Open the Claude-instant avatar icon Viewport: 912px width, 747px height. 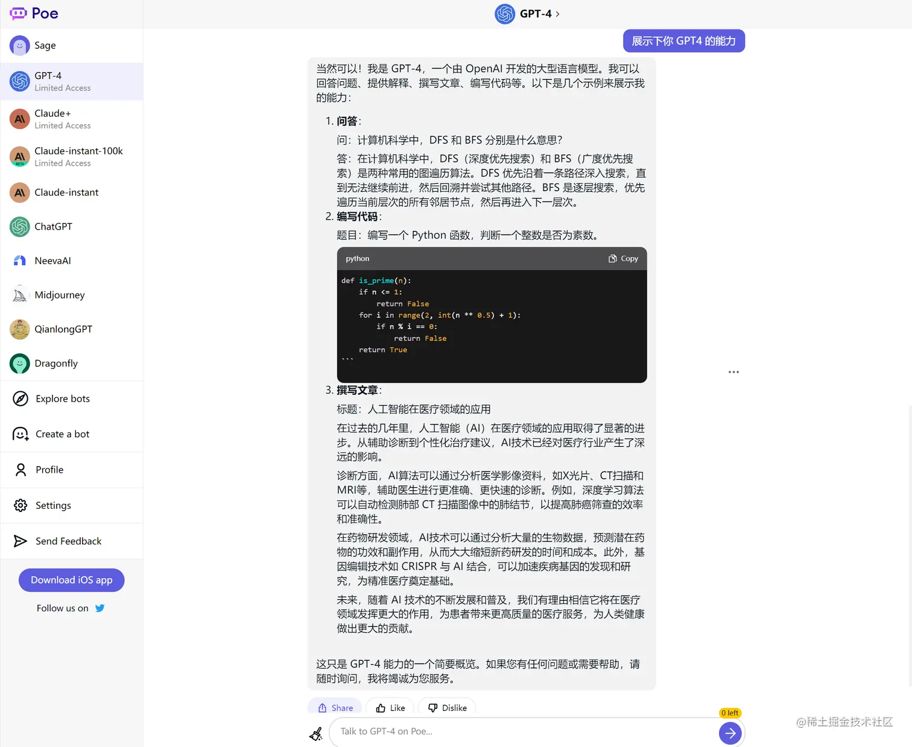coord(20,192)
